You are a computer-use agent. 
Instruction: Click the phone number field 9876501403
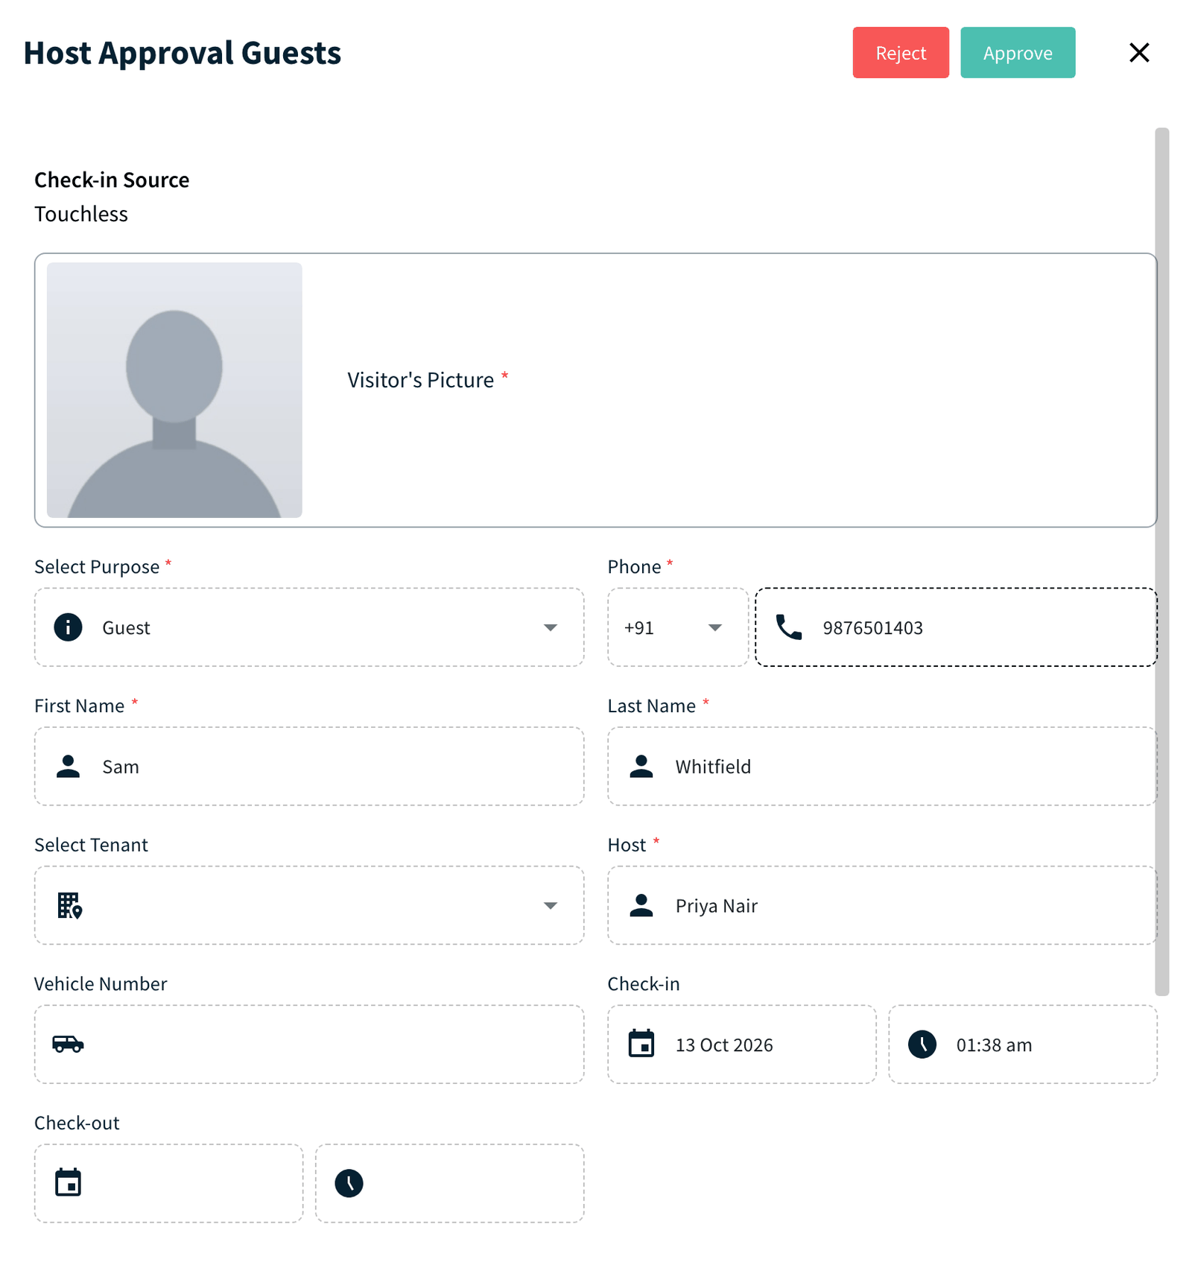pos(956,627)
